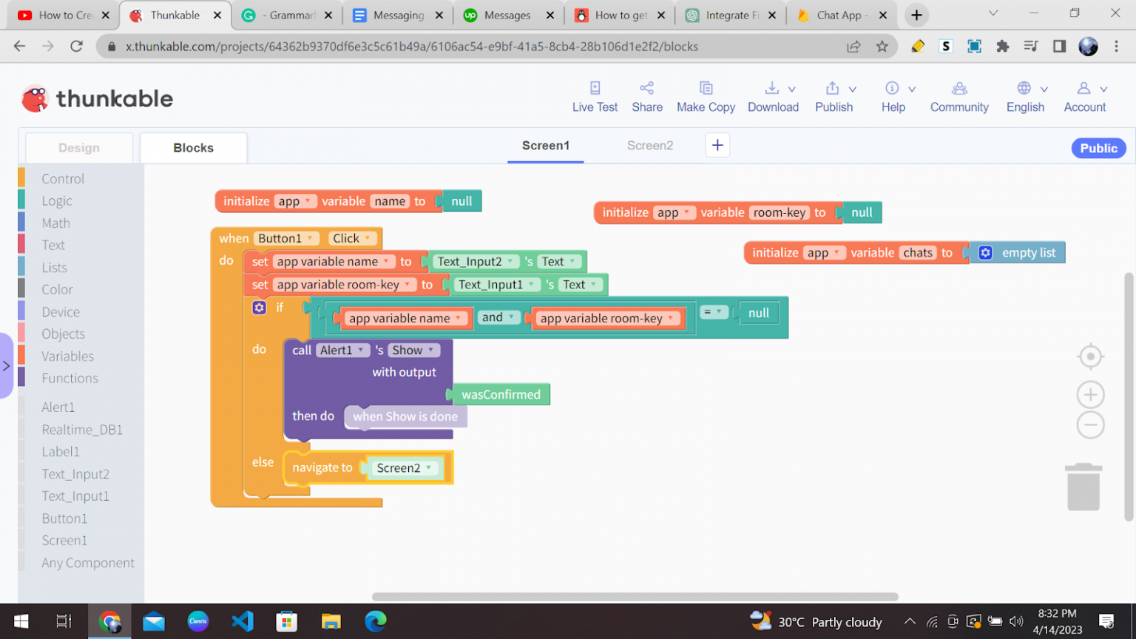Viewport: 1136px width, 639px height.
Task: Recenter blocks using the target icon
Action: pos(1090,356)
